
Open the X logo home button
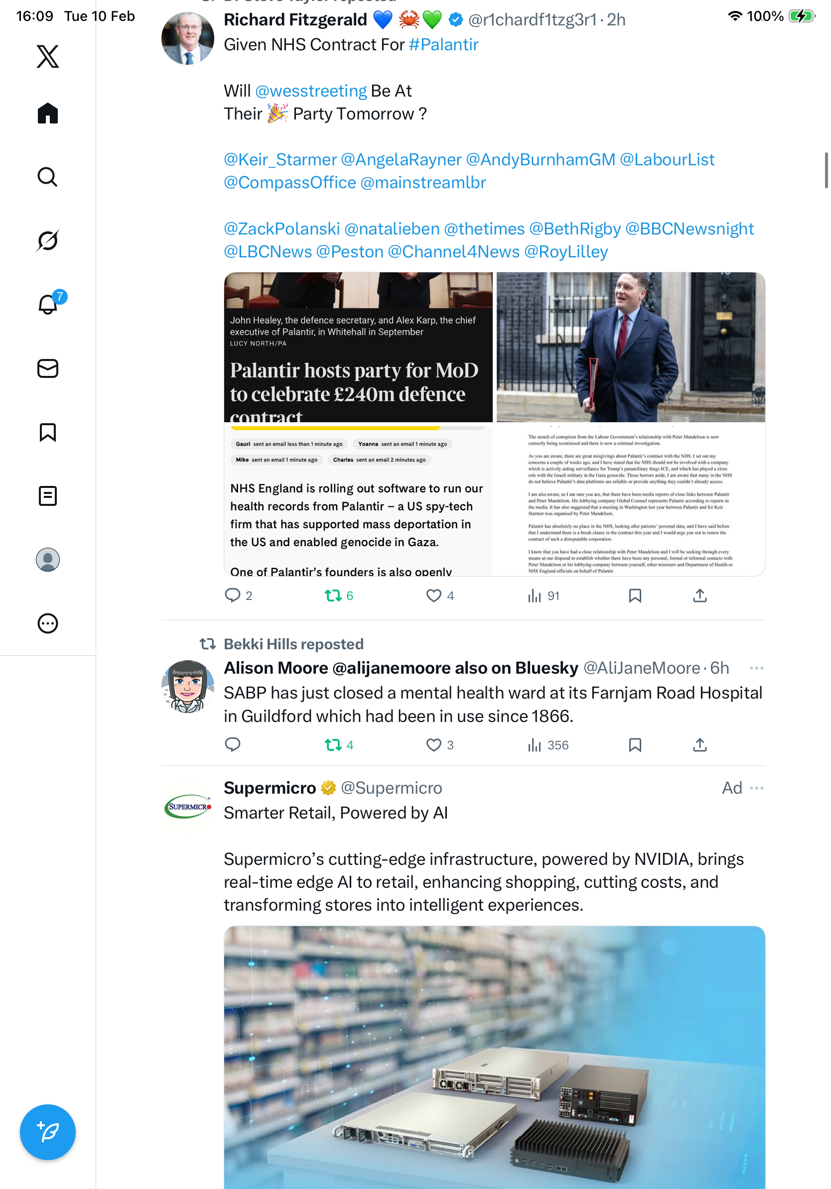(48, 56)
